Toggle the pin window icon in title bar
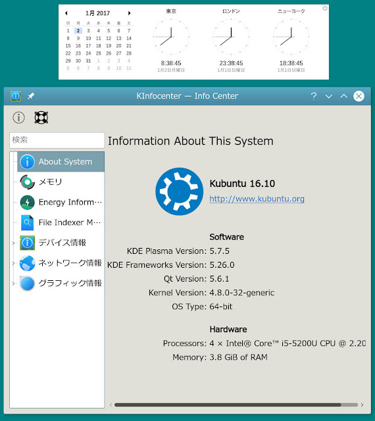Viewport: 375px width, 421px height. (31, 96)
